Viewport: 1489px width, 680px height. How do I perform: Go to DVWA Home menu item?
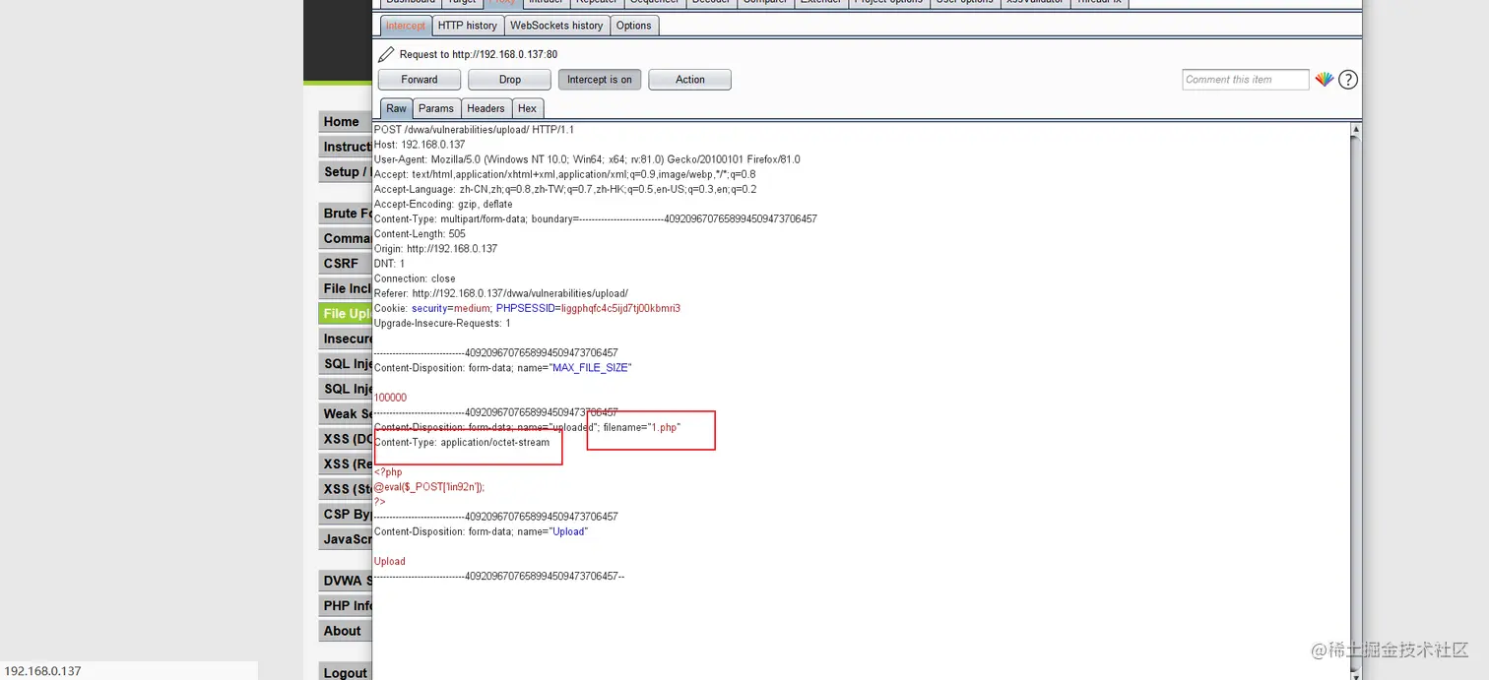tap(346, 122)
